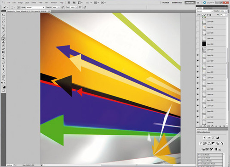Viewport: 230px width, 167px height.
Task: Switch to the Channels tab
Action: [x=208, y=8]
